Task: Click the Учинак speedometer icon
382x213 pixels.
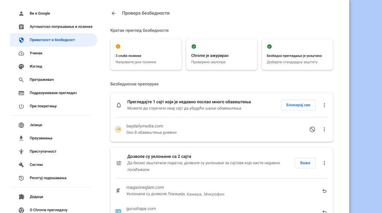Action: (x=21, y=53)
